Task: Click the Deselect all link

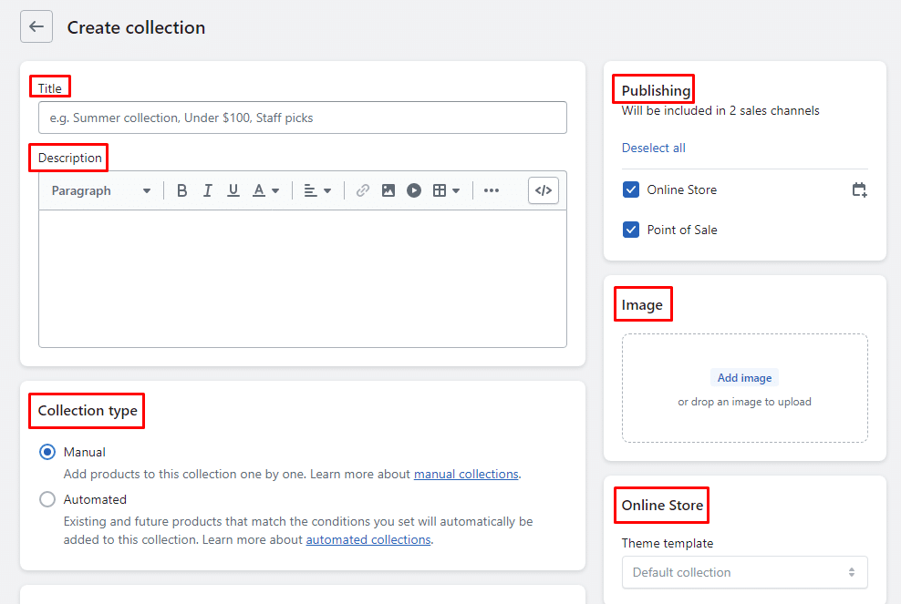Action: click(653, 148)
